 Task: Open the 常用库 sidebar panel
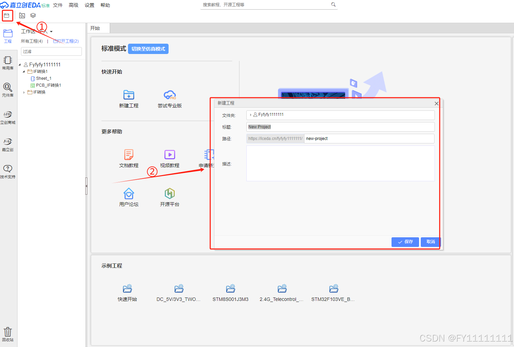pyautogui.click(x=8, y=63)
